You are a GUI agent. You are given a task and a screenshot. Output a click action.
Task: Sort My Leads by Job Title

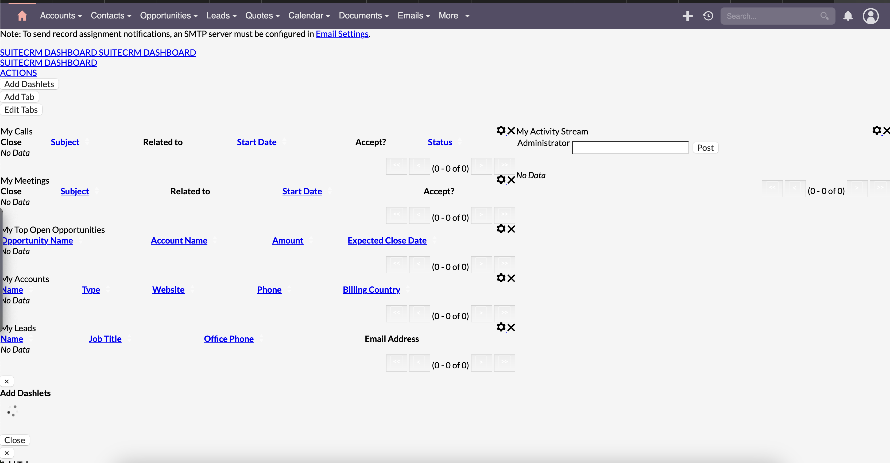(105, 339)
